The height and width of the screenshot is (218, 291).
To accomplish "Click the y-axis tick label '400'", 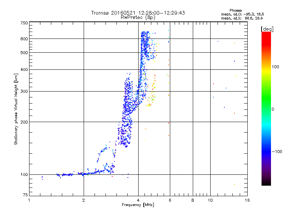I will [x=24, y=69].
